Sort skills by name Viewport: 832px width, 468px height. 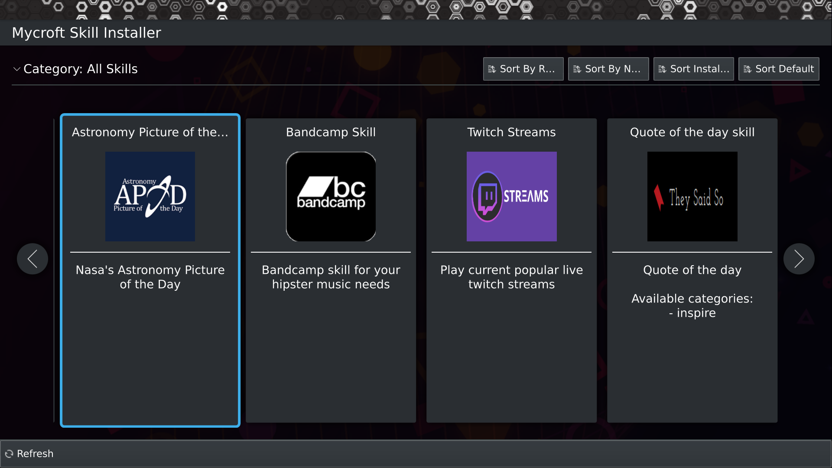tap(608, 69)
